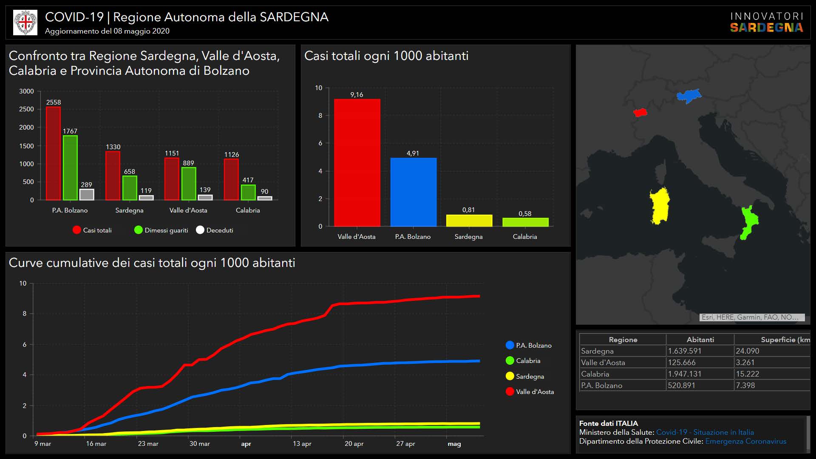The width and height of the screenshot is (816, 459).
Task: Open Emergenza Coronavirus link
Action: 745,441
